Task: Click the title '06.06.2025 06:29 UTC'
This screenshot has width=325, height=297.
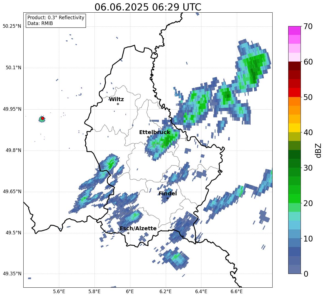Action: [148, 7]
